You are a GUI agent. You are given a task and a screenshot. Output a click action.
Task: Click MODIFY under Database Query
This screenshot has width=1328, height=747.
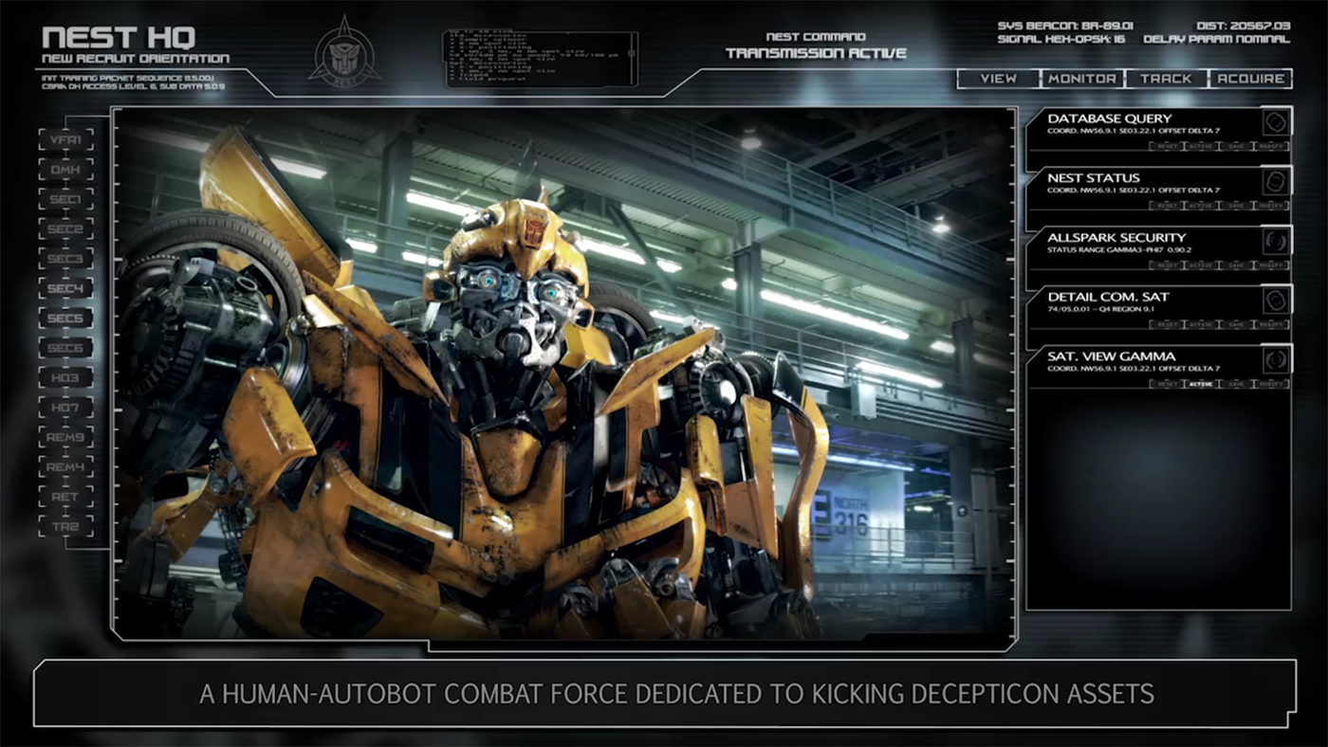click(x=1270, y=146)
